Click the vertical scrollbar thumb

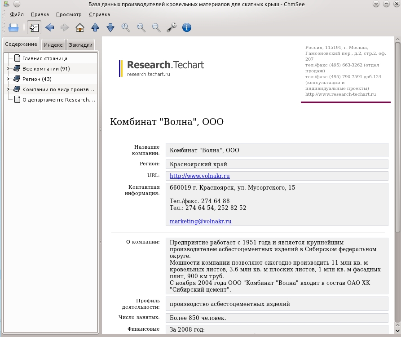397,137
